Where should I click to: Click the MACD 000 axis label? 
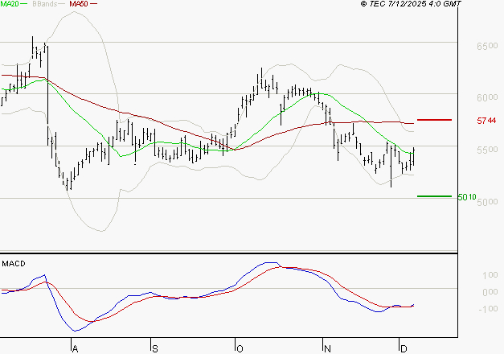click(x=490, y=292)
